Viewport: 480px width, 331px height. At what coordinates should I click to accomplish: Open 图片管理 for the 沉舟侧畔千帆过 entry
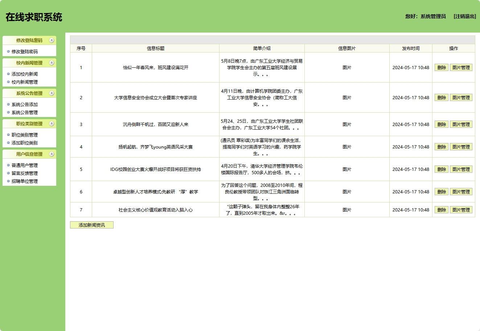pyautogui.click(x=461, y=124)
